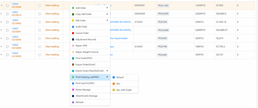Click the brown Export Order(Excel) icon
The width and height of the screenshot is (258, 108).
point(73,65)
